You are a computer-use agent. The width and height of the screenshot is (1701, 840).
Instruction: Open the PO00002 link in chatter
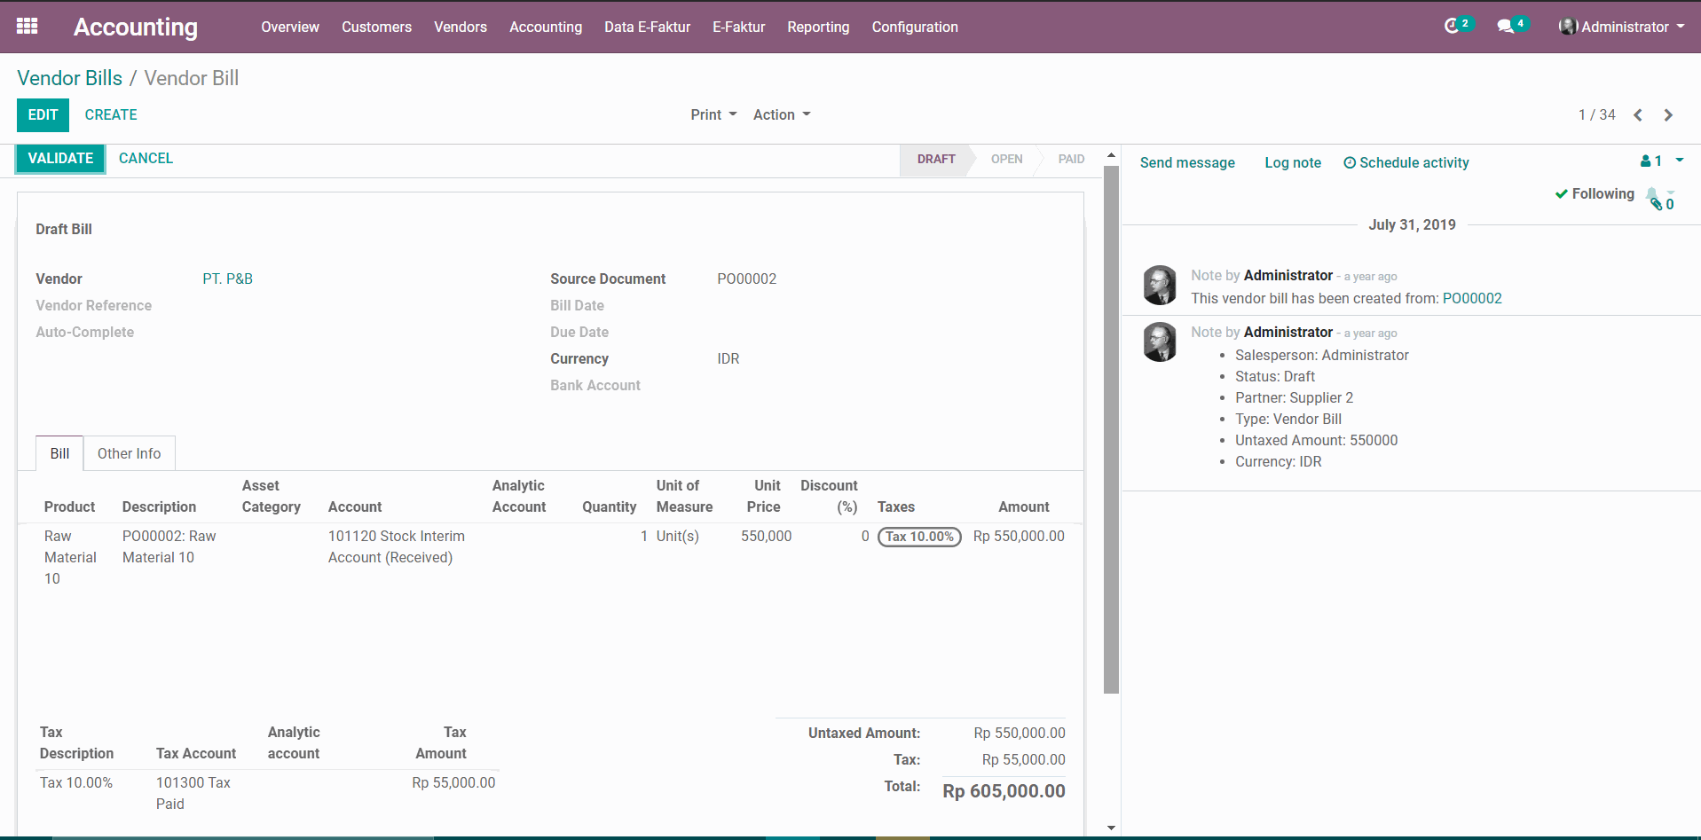[1471, 299]
